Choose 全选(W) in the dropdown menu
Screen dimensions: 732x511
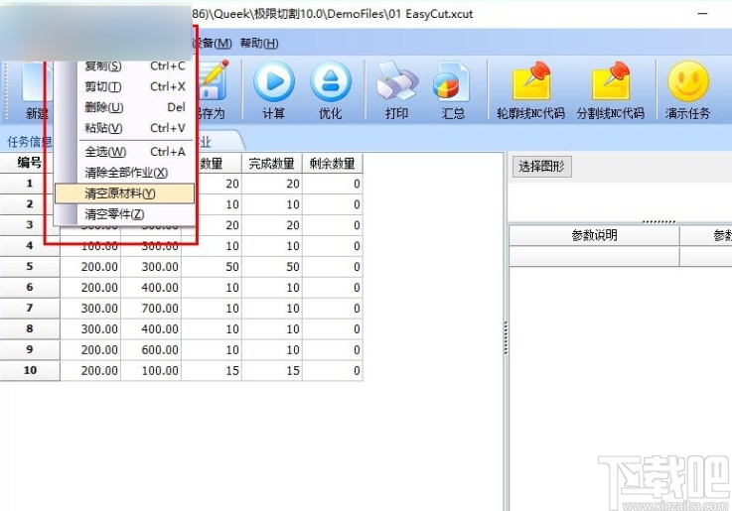135,152
